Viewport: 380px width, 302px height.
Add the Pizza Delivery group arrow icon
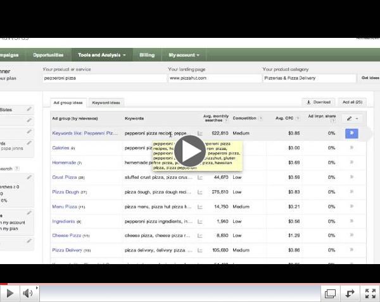point(351,250)
